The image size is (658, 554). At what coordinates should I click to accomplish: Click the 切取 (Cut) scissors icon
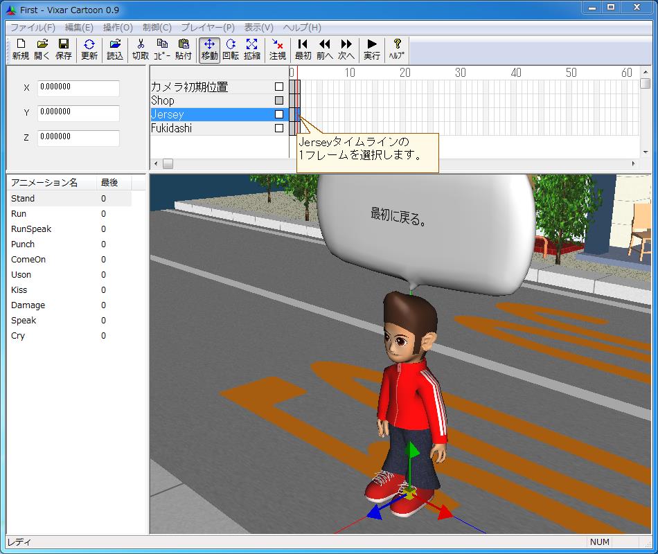click(141, 49)
